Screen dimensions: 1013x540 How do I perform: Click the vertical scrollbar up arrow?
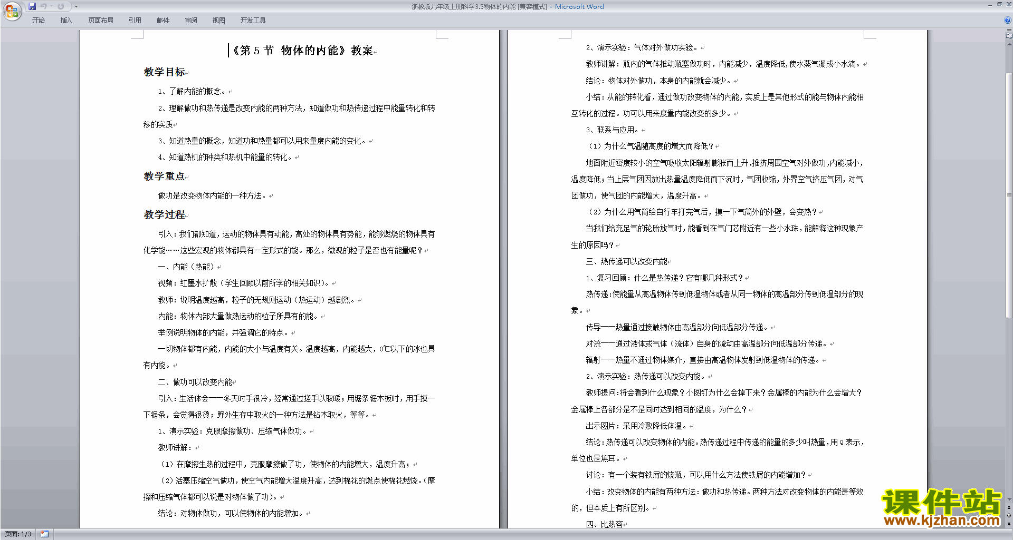[x=1009, y=44]
